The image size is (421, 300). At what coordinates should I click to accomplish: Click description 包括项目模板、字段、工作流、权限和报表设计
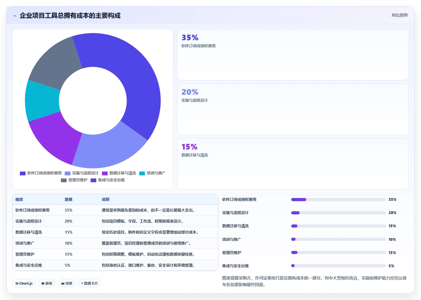click(142, 221)
